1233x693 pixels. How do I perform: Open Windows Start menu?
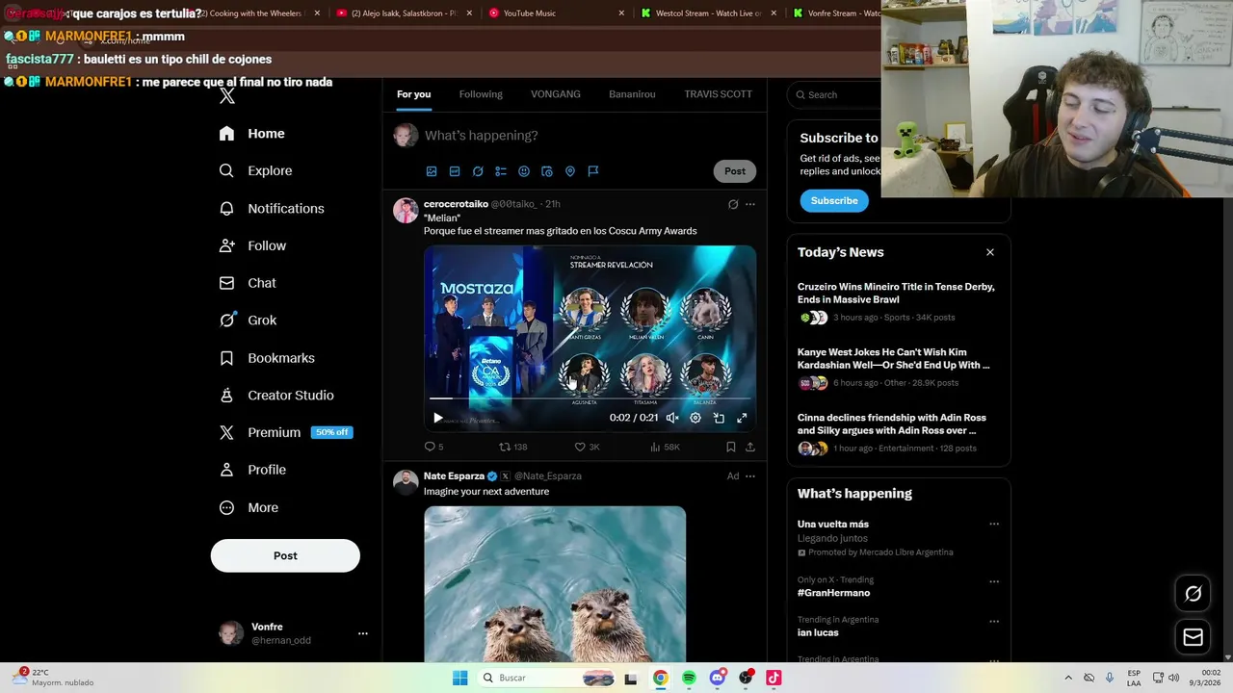coord(460,678)
